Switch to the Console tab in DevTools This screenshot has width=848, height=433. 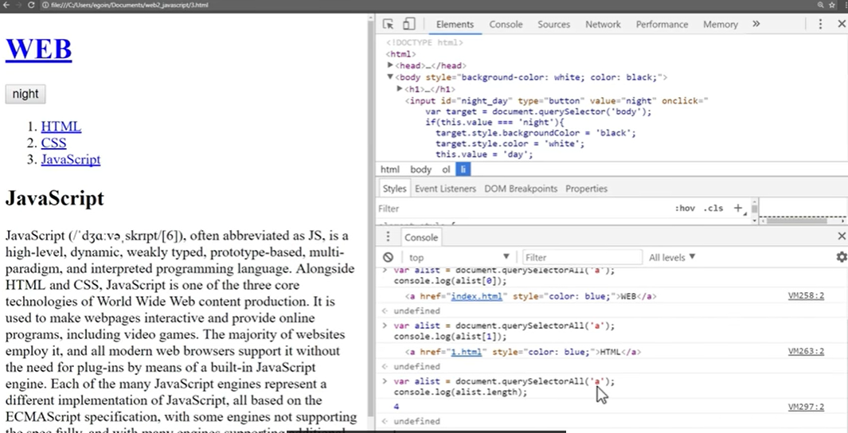pos(506,25)
